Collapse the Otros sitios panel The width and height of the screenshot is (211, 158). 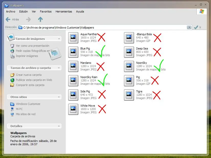click(59, 97)
